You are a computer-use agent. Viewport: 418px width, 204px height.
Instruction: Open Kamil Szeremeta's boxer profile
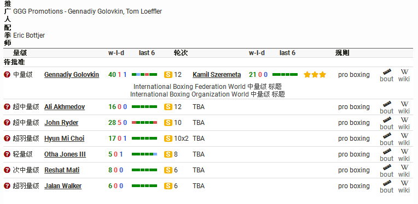pos(217,75)
